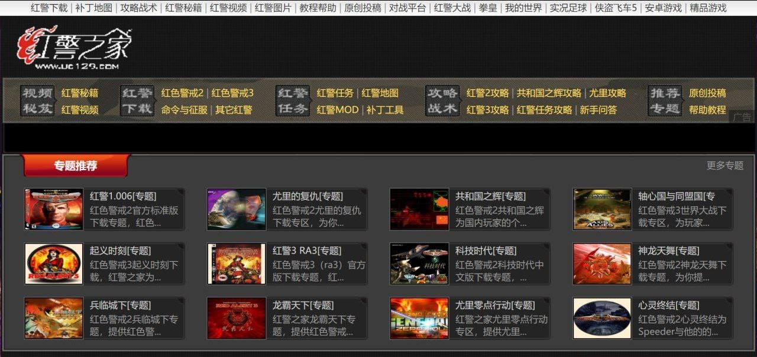
Task: Open 红警下载 in top menu
Action: [x=49, y=8]
